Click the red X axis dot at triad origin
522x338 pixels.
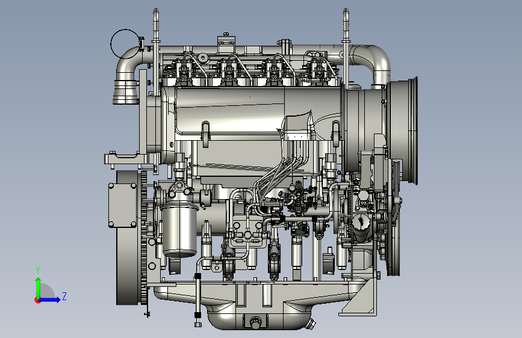[37, 300]
